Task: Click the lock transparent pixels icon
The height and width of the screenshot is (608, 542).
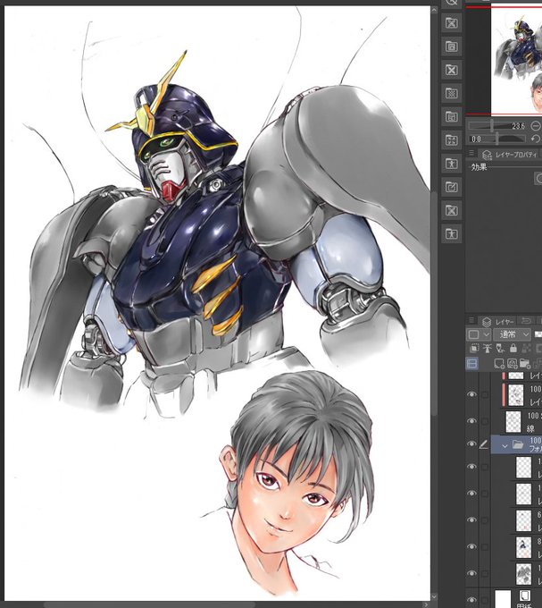Action: coord(527,348)
